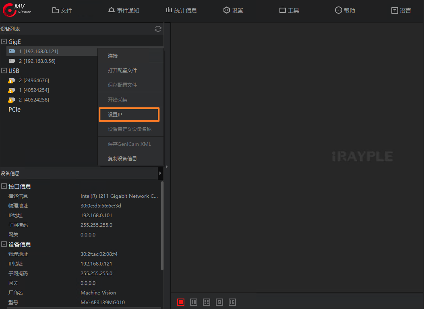This screenshot has width=424, height=309.
Task: Open the 统计信息 menu
Action: [x=181, y=10]
